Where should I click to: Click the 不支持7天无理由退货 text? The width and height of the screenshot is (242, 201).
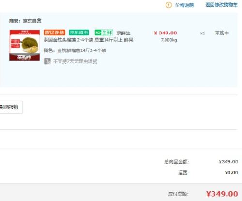tap(75, 61)
